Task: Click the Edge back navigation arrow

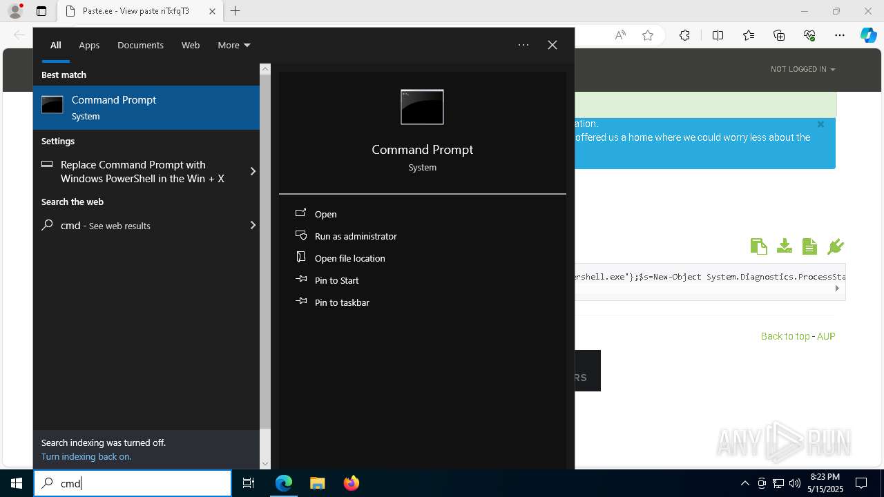Action: coord(19,35)
